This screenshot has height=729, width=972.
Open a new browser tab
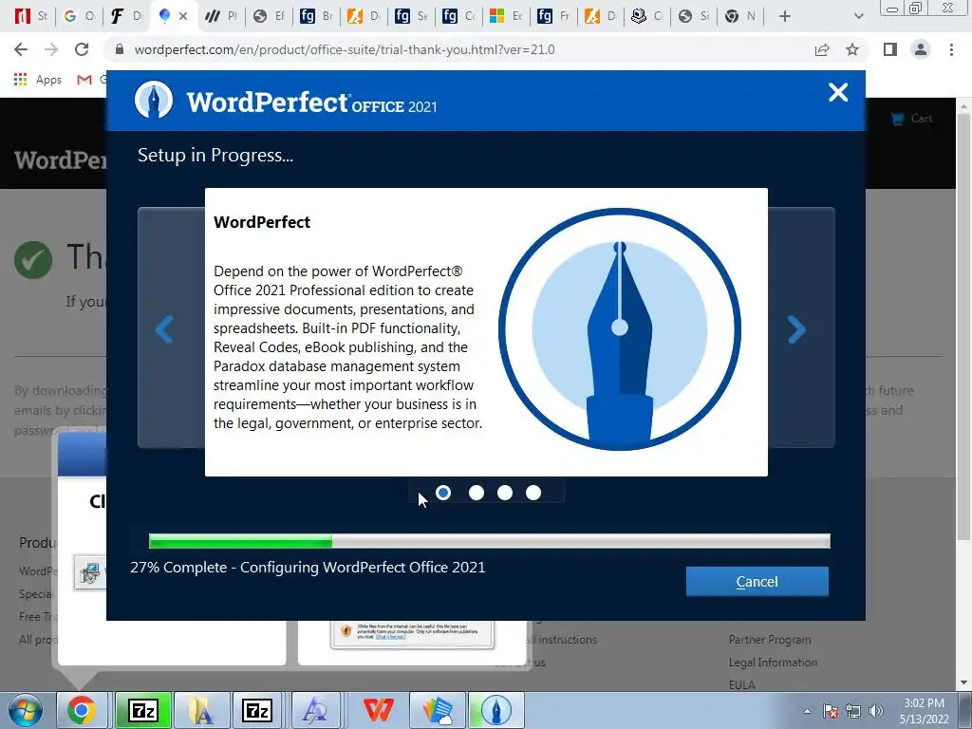pos(785,16)
